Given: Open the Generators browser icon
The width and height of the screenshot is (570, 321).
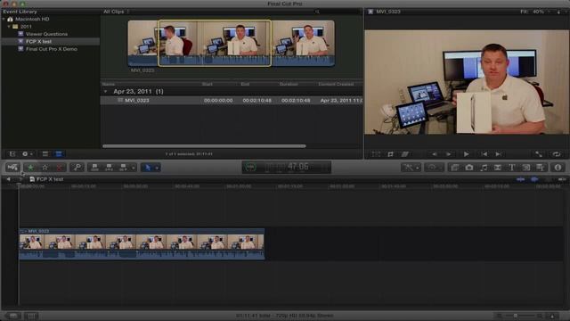Looking at the screenshot, I should tap(526, 168).
